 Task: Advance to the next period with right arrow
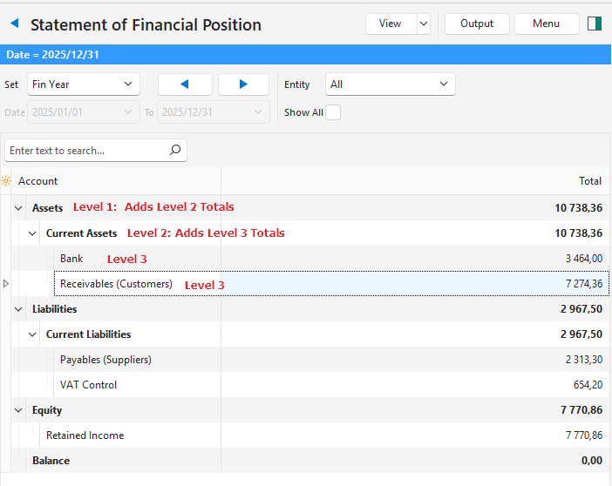[x=243, y=84]
